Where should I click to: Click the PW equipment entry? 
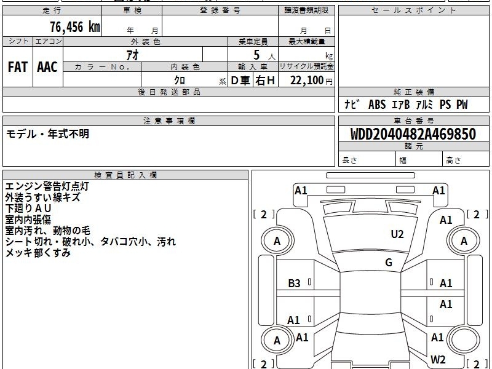coord(462,104)
